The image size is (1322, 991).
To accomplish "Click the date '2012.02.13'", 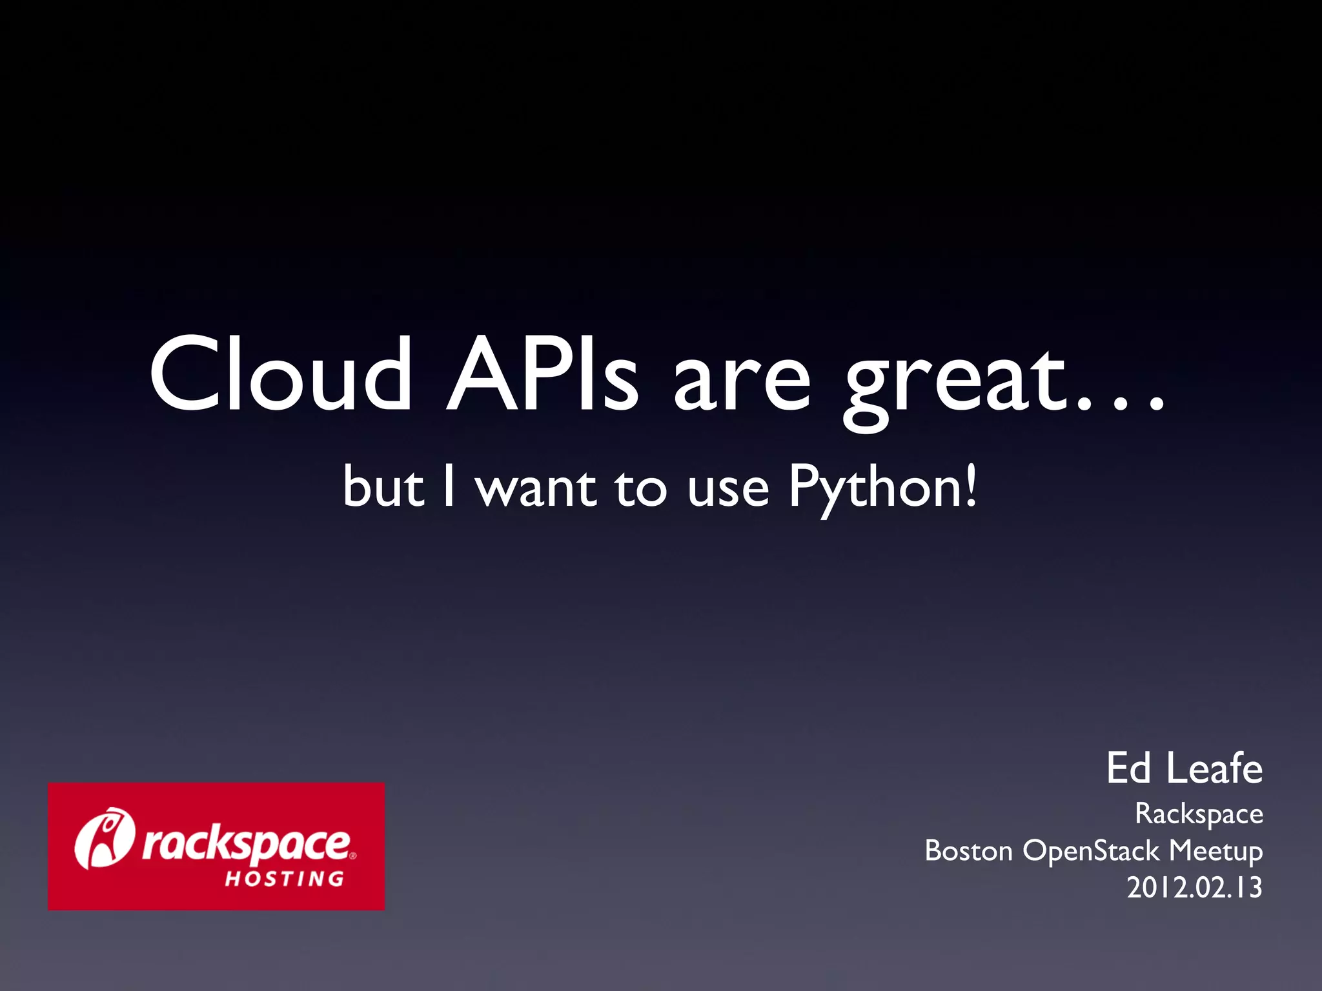I will tap(1194, 888).
